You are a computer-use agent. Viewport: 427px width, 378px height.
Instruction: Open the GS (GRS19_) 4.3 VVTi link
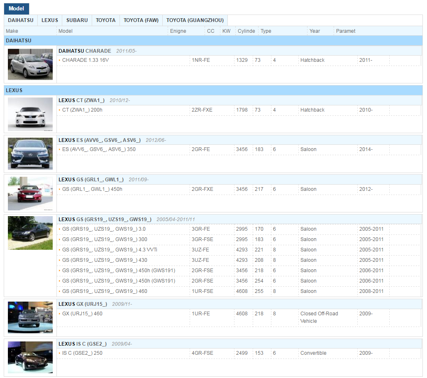(110, 250)
